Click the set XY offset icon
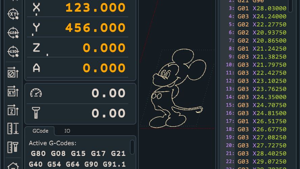300x169 pixels. coord(13,91)
